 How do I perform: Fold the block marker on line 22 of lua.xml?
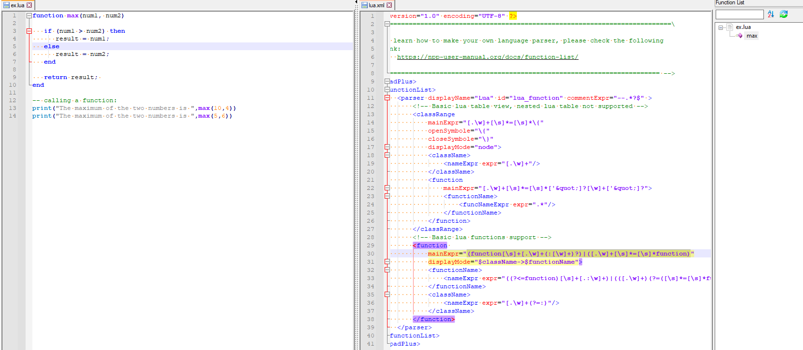point(387,188)
